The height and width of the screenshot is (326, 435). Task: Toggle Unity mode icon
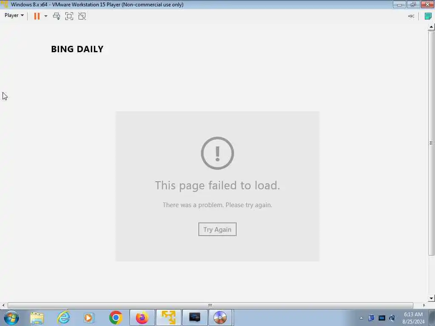pyautogui.click(x=82, y=16)
